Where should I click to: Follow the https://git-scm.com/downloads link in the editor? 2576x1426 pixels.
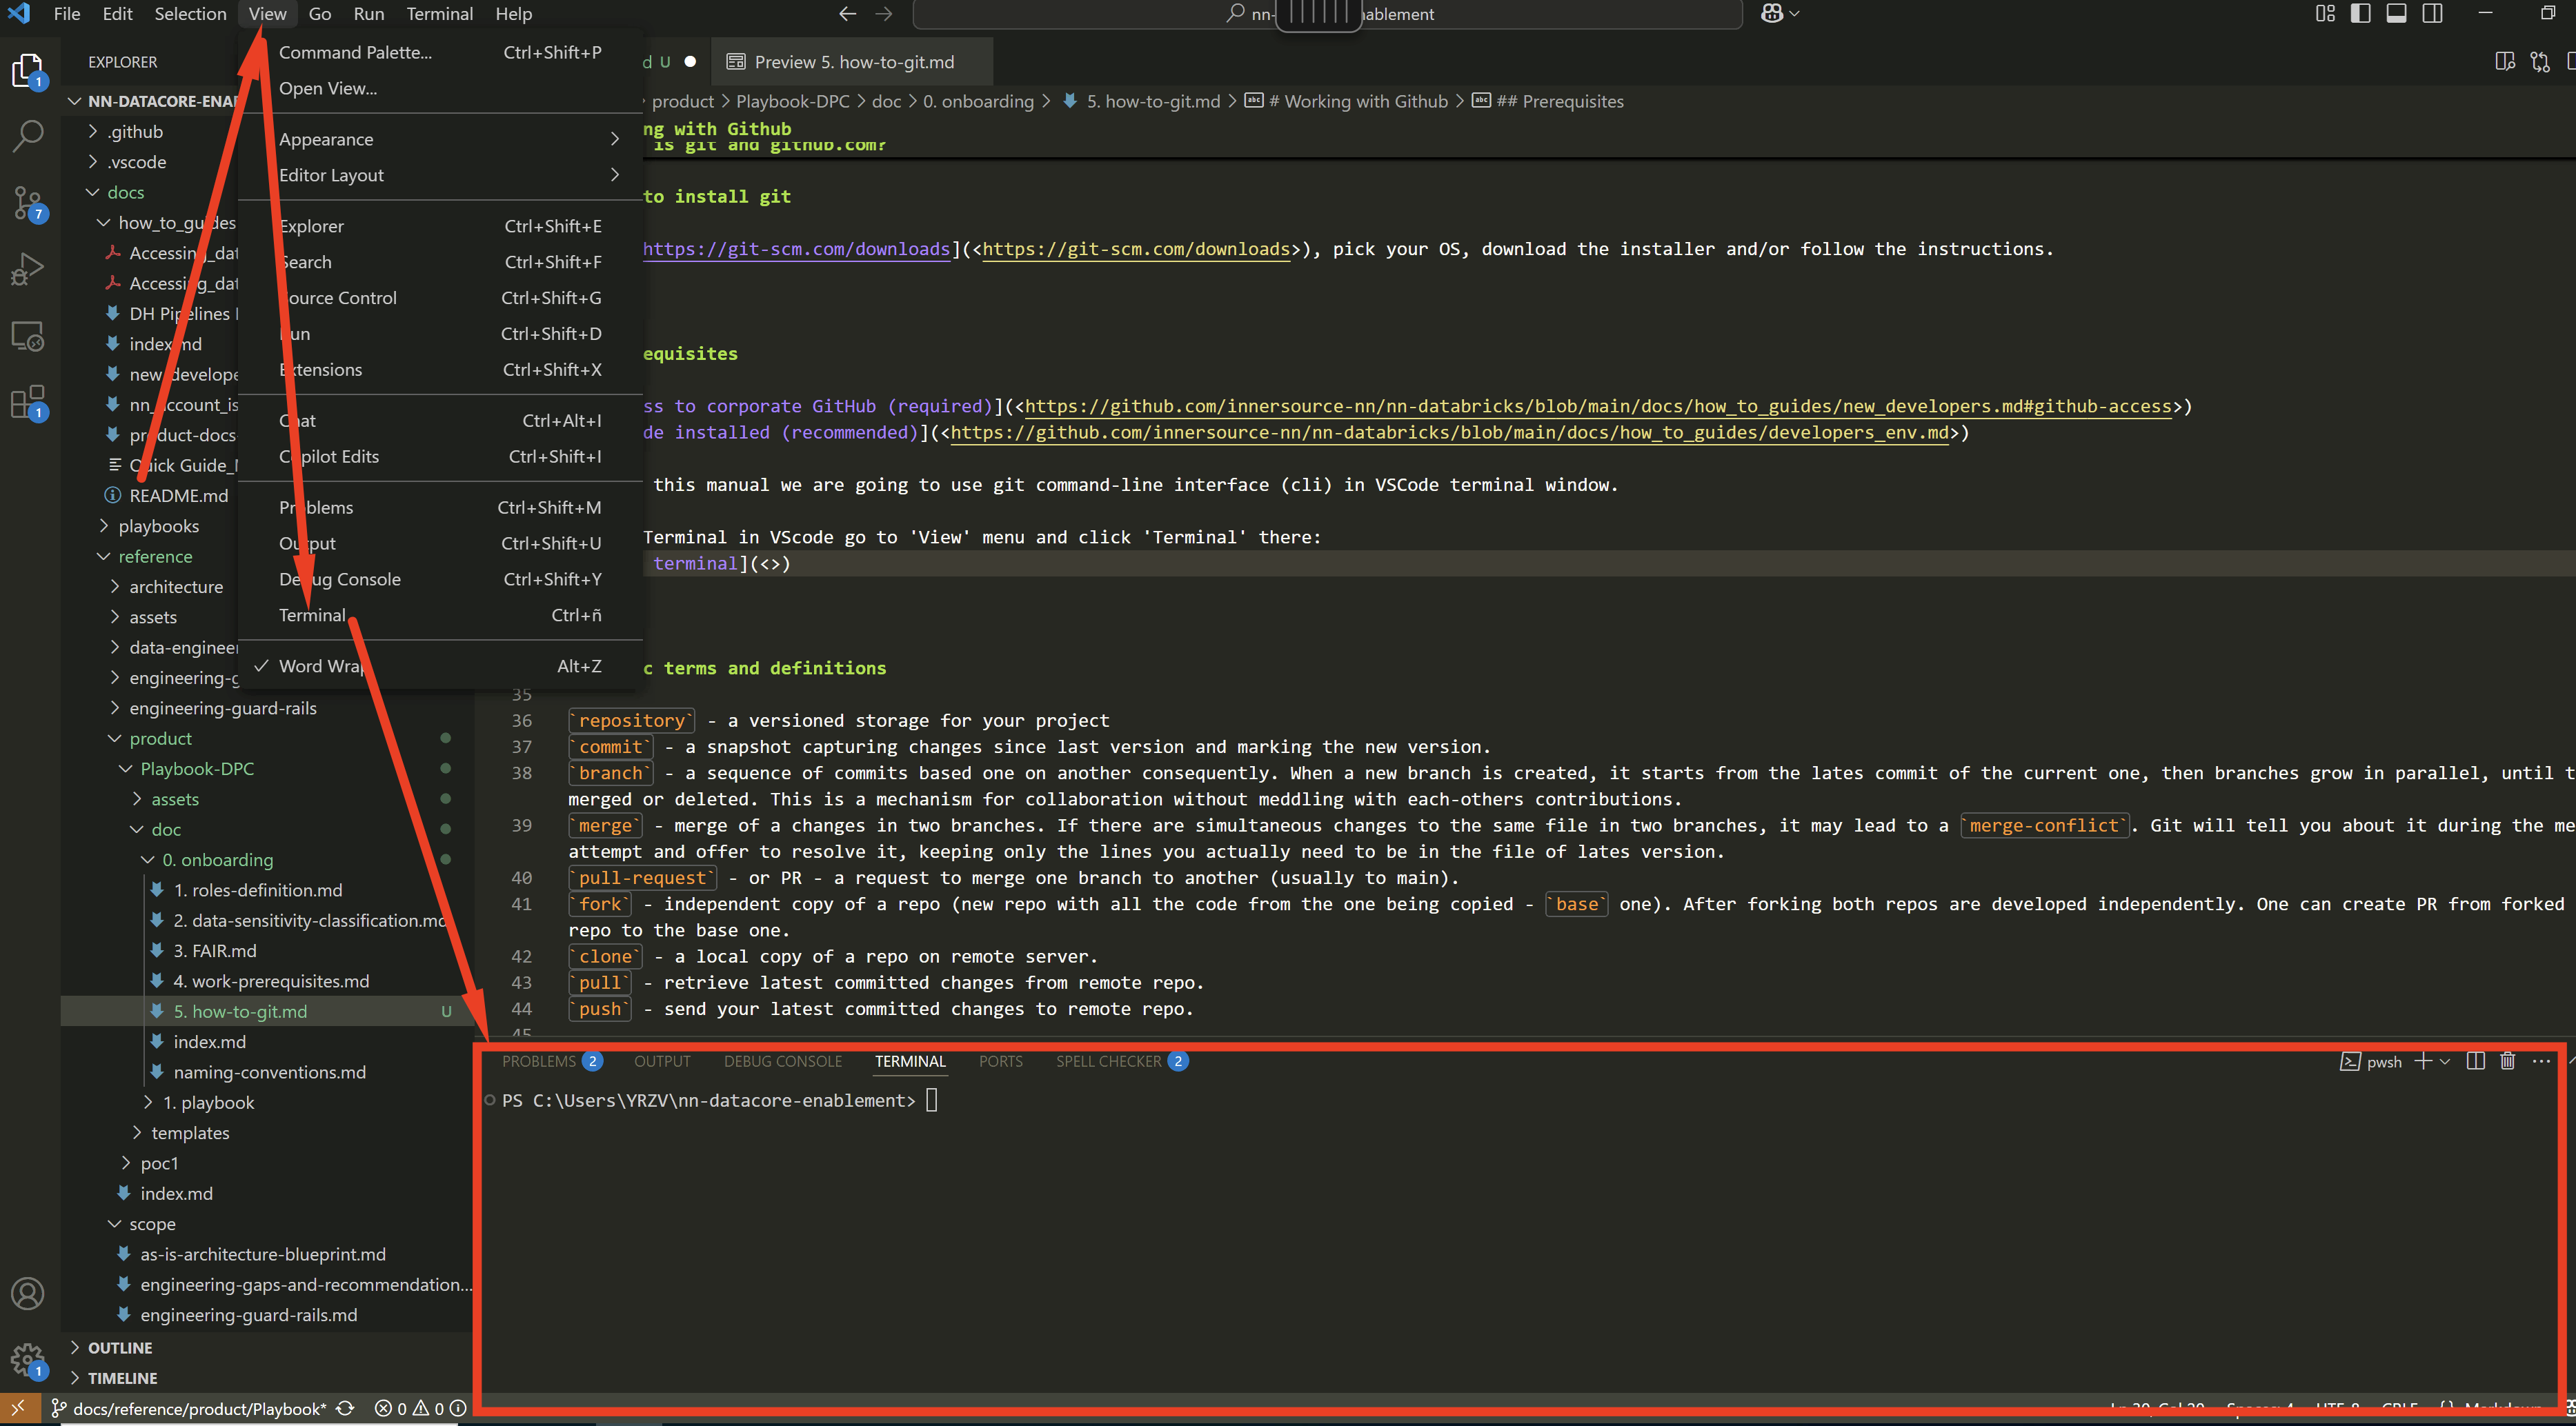coord(1136,249)
